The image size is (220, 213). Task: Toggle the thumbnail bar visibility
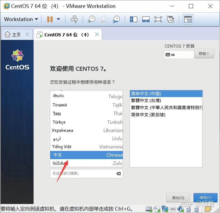[146, 19]
